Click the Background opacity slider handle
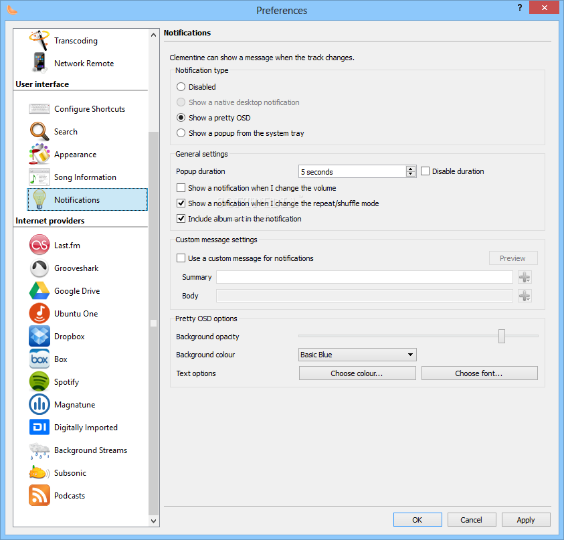Viewport: 564px width, 540px height. [501, 336]
